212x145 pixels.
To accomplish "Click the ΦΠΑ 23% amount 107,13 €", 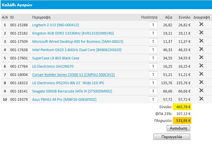I will (183, 114).
